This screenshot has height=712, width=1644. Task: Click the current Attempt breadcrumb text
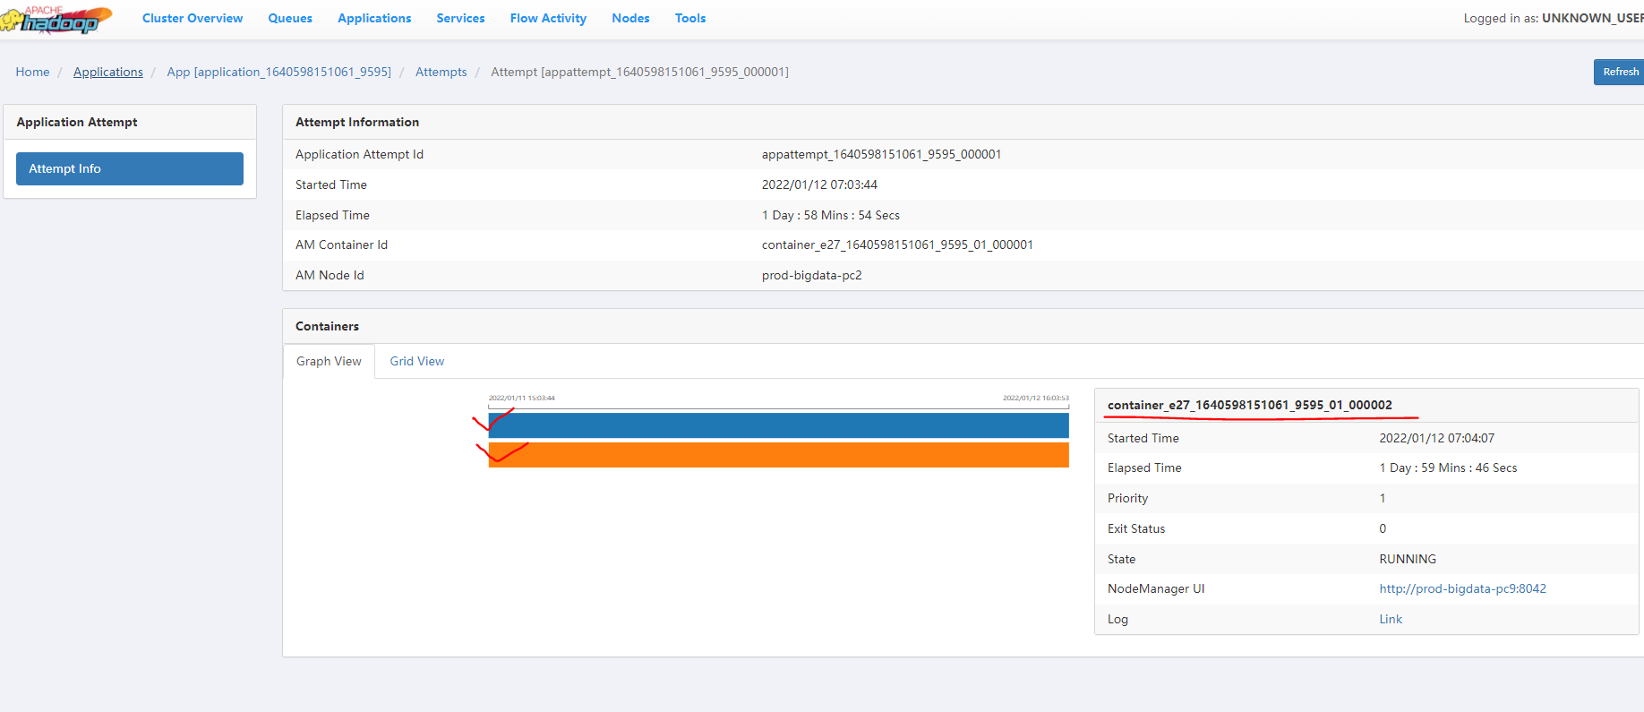click(639, 72)
